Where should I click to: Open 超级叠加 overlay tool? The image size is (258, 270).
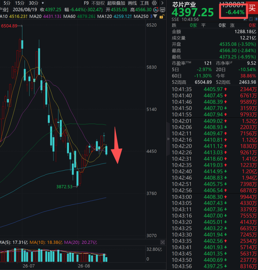coord(116,3)
